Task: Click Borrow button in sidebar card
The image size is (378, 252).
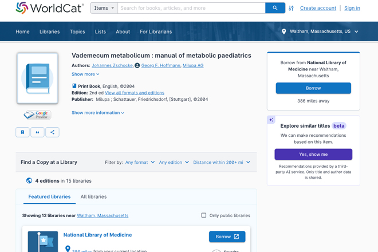Action: (313, 88)
